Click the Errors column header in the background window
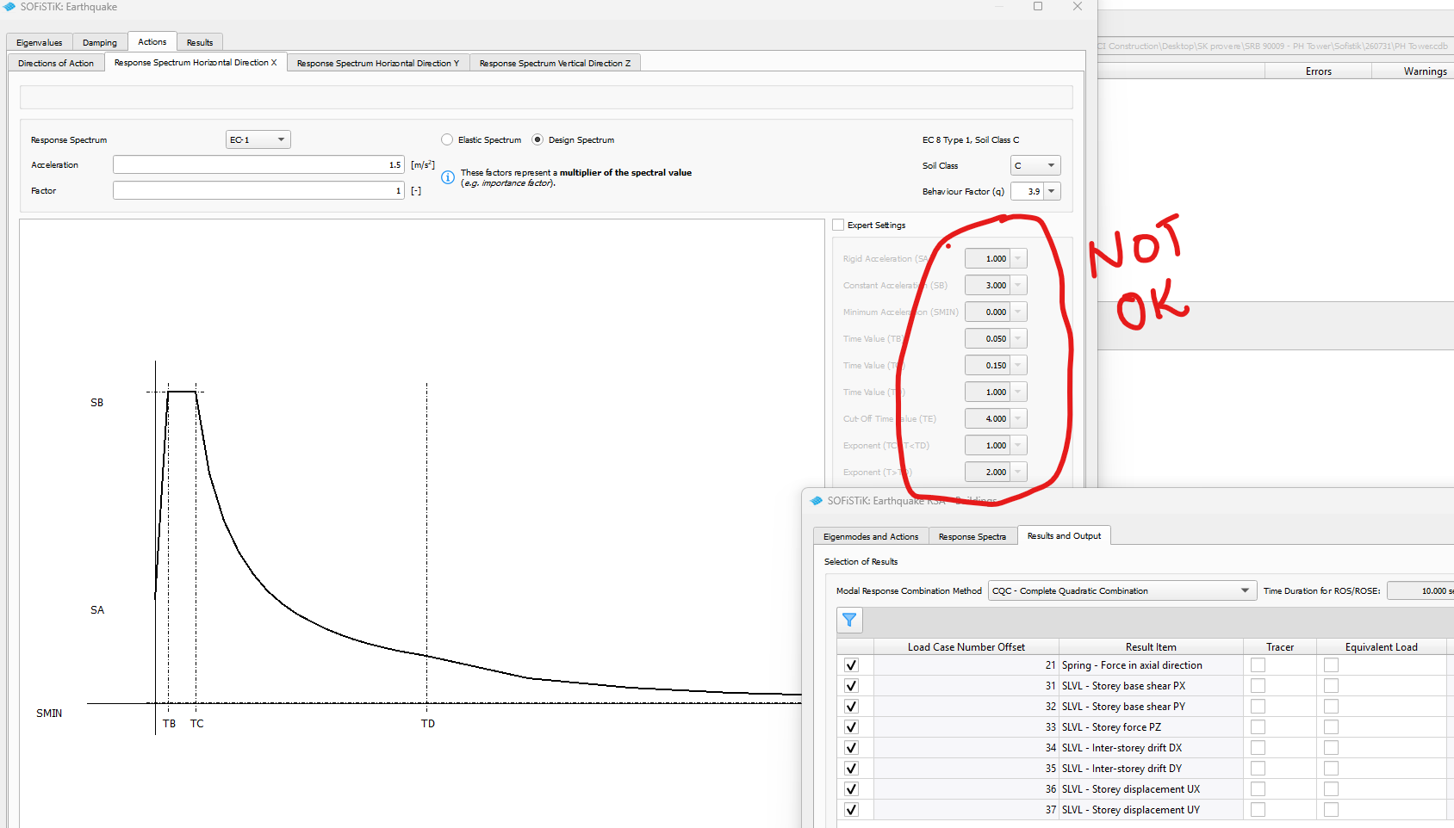Screen dimensions: 1454x828 coord(1318,71)
